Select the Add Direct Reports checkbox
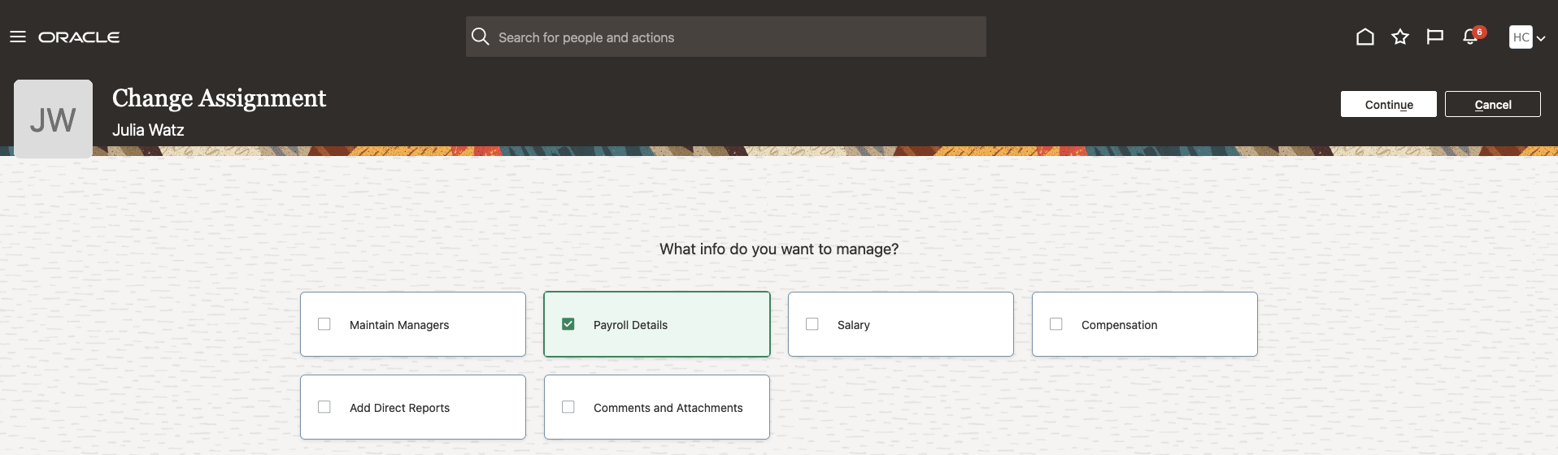1558x455 pixels. pos(324,407)
